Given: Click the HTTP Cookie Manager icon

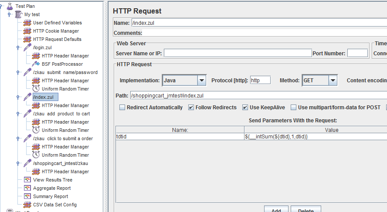Looking at the screenshot, I should (x=27, y=31).
